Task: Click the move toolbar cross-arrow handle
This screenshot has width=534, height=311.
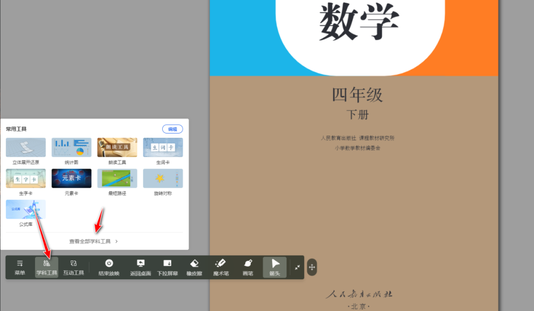Action: point(312,267)
